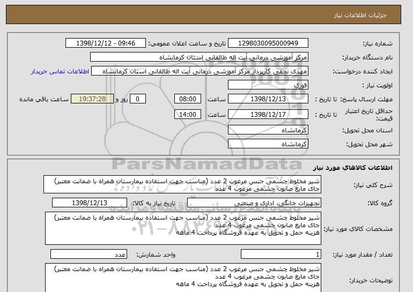Click the استان محل تحویل field
The height and width of the screenshot is (292, 413).
[268, 130]
